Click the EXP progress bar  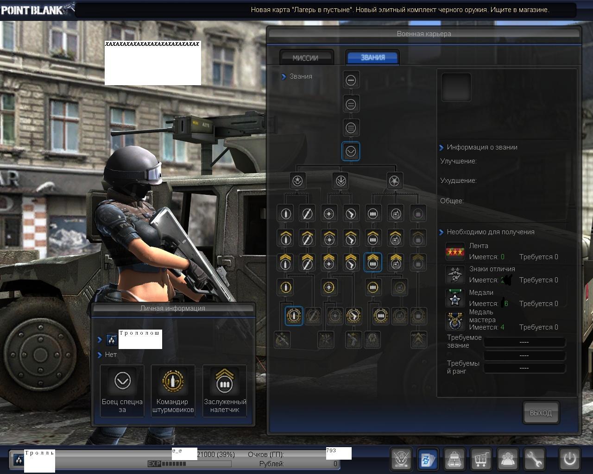190,464
